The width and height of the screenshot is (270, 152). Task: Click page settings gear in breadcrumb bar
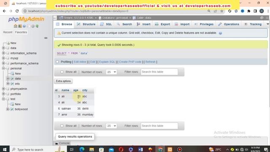262,18
